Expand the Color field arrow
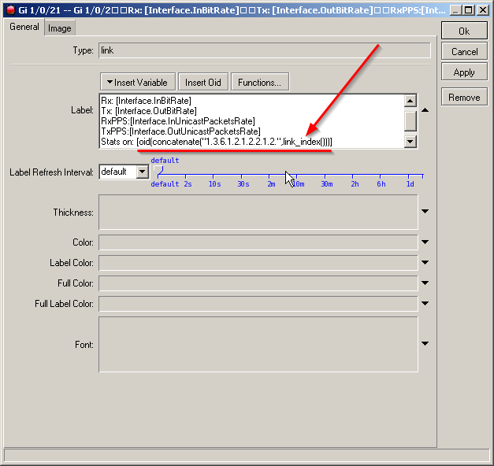Screen dimensions: 494x466 425,242
